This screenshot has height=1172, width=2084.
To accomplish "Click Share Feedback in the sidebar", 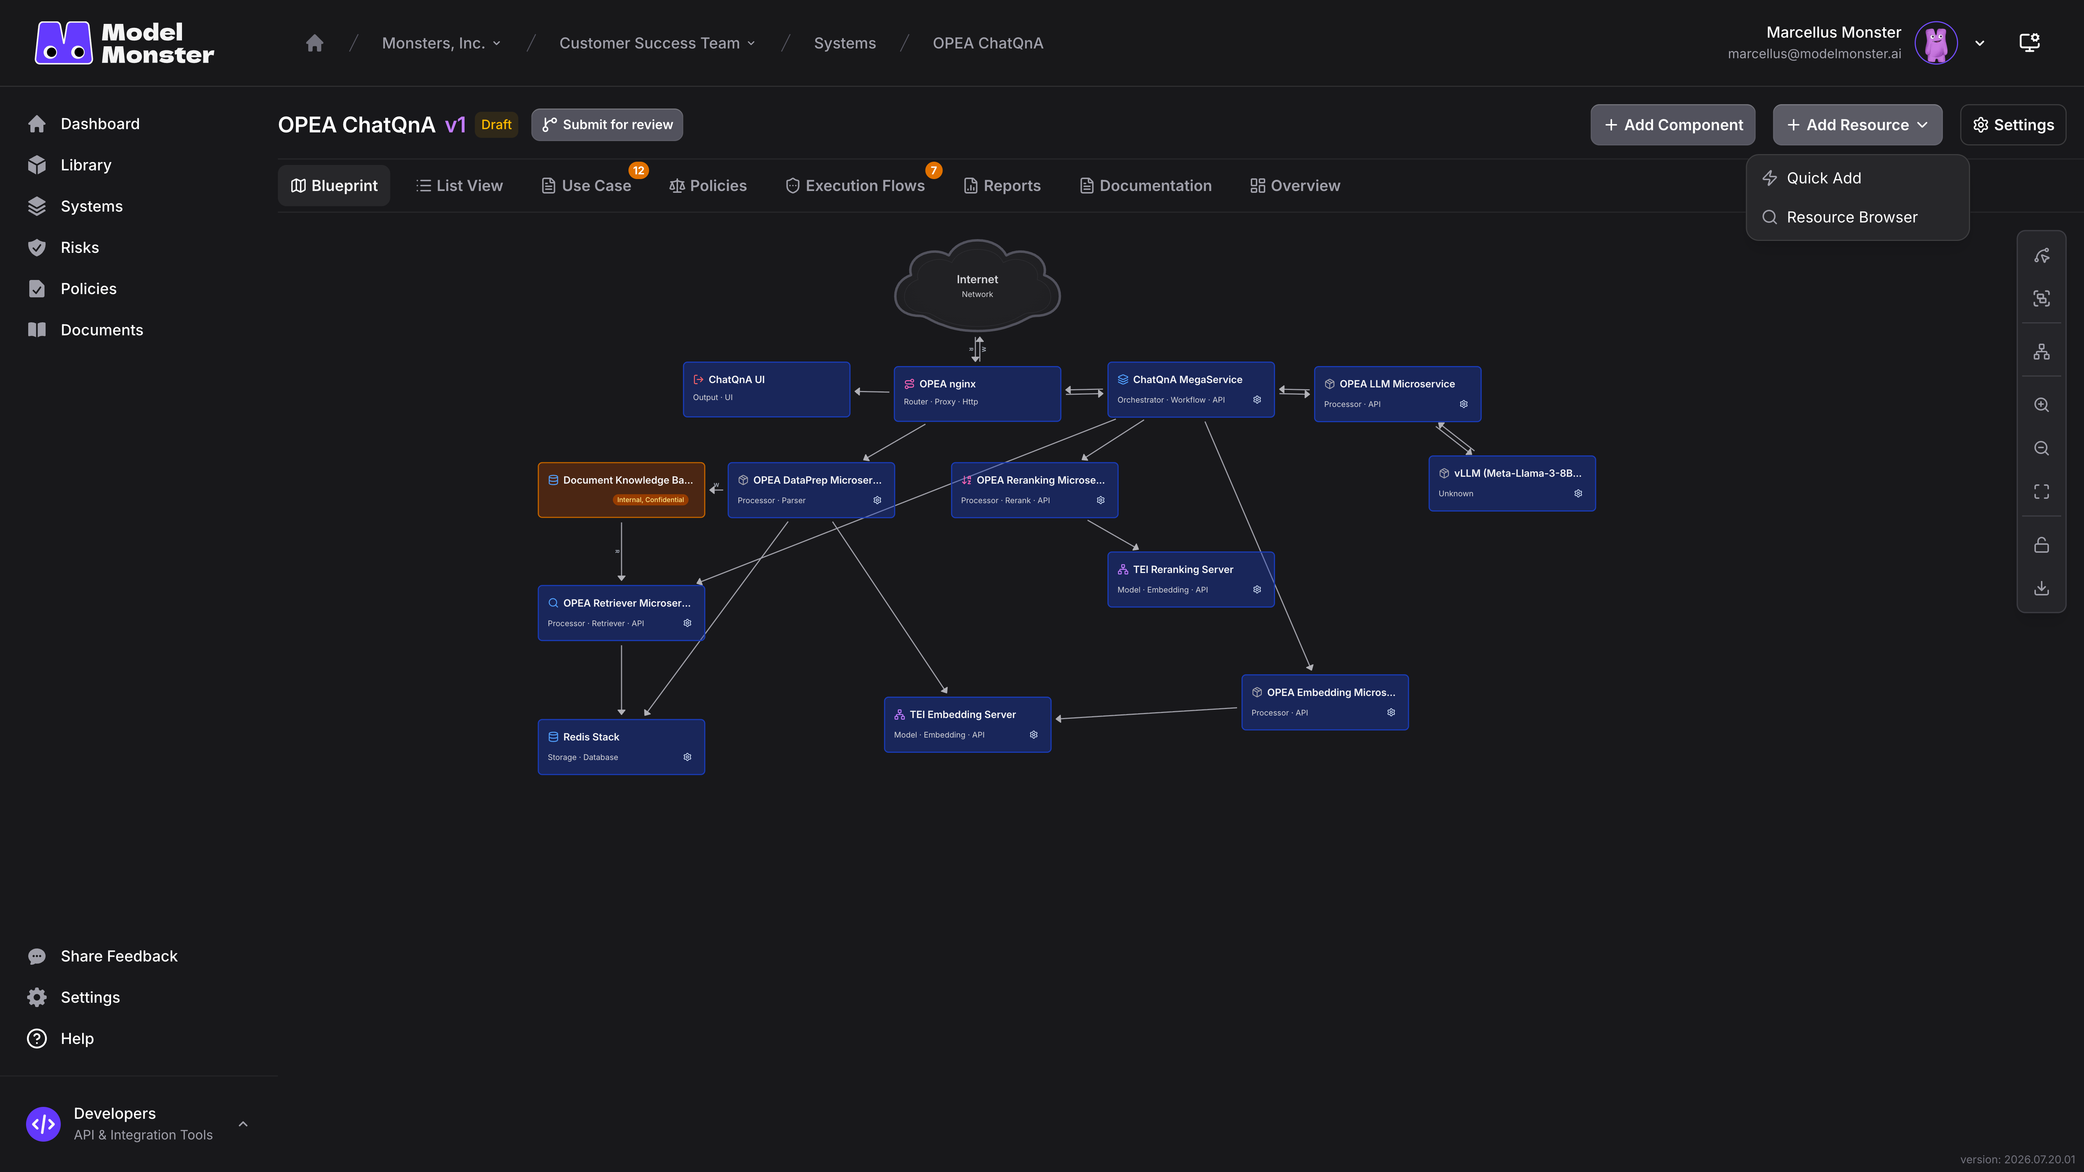I will pyautogui.click(x=119, y=956).
